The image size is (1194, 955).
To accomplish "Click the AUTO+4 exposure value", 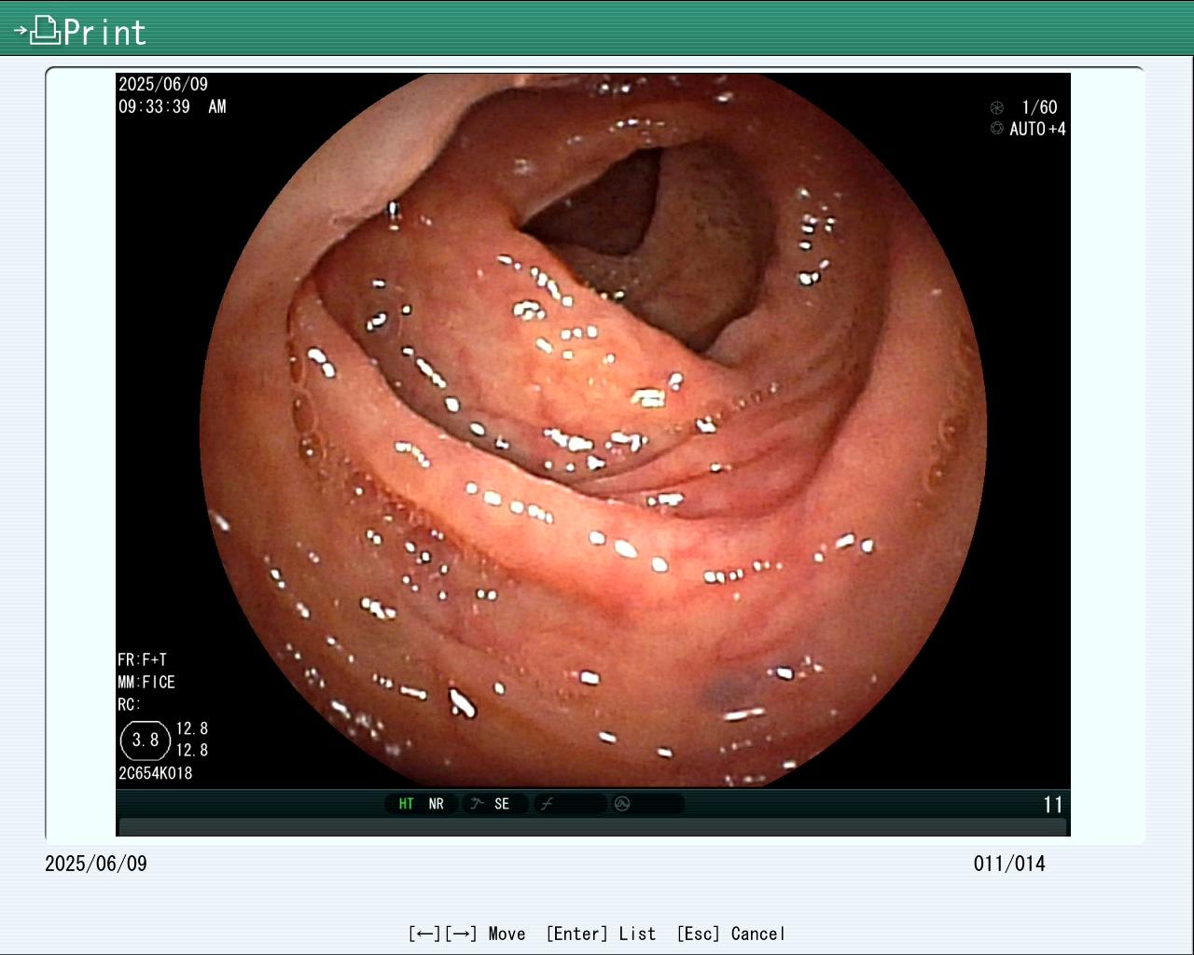I will [1037, 129].
